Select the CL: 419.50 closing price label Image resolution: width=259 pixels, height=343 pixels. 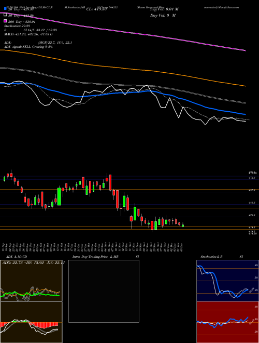pos(96,9)
